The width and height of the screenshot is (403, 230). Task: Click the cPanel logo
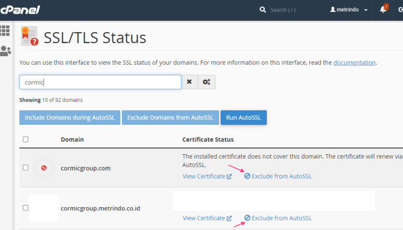[x=20, y=10]
